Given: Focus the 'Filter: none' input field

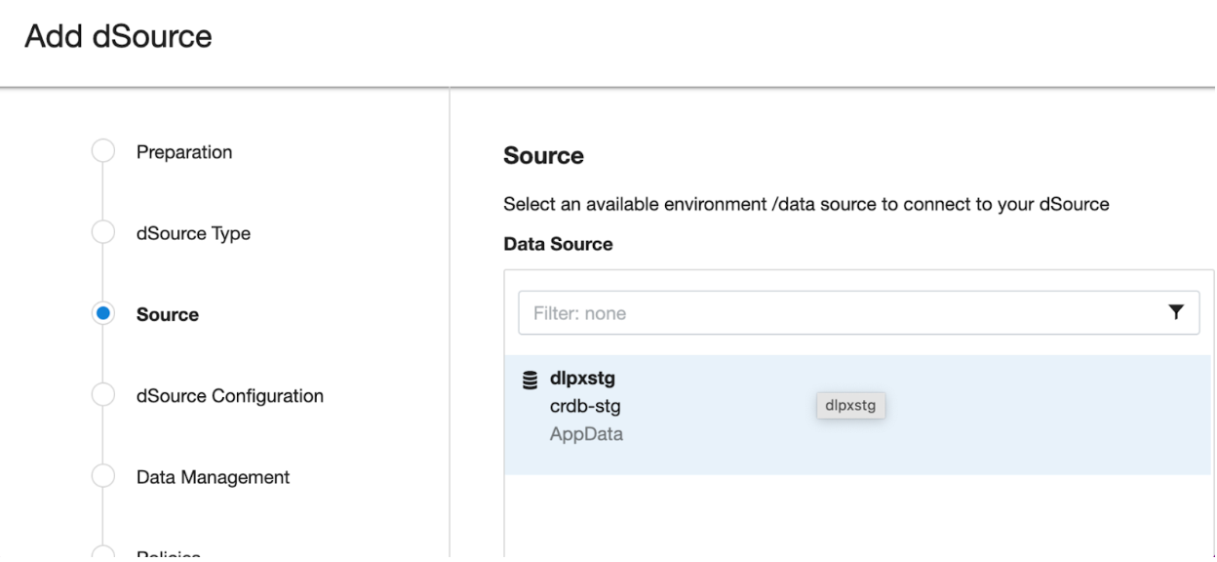Looking at the screenshot, I should 839,313.
